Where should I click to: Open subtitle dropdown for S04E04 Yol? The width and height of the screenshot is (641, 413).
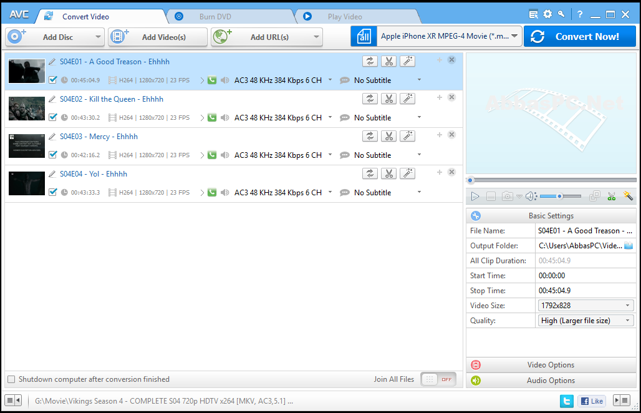pyautogui.click(x=420, y=193)
